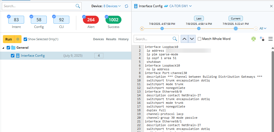This screenshot has width=274, height=132.
Task: Open the CA-TOR-SW1 device dropdown
Action: (x=181, y=6)
